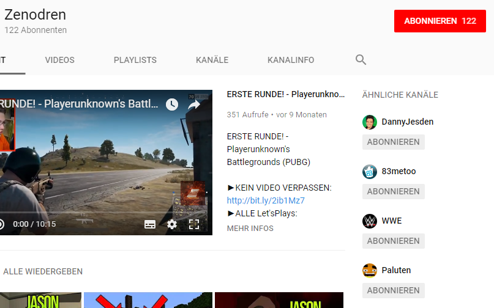
Task: Click ALLE WIEDERGEBEN to play all
Action: (x=43, y=271)
